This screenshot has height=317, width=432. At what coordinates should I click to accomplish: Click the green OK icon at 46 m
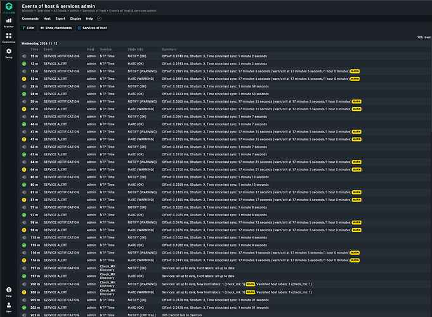pos(24,124)
